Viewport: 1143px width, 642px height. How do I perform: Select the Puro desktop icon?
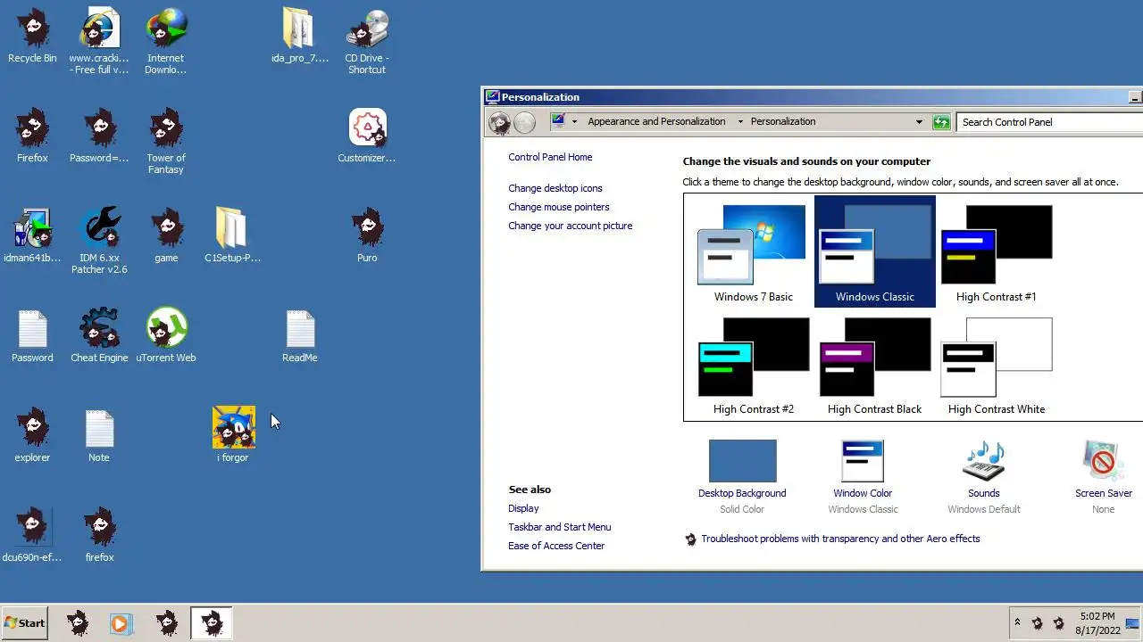tap(367, 237)
